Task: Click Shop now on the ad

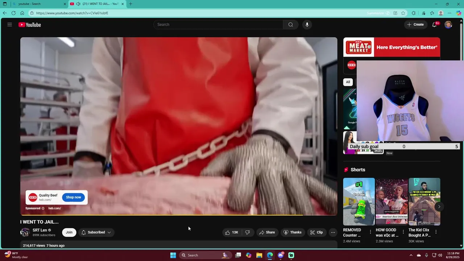Action: point(73,197)
